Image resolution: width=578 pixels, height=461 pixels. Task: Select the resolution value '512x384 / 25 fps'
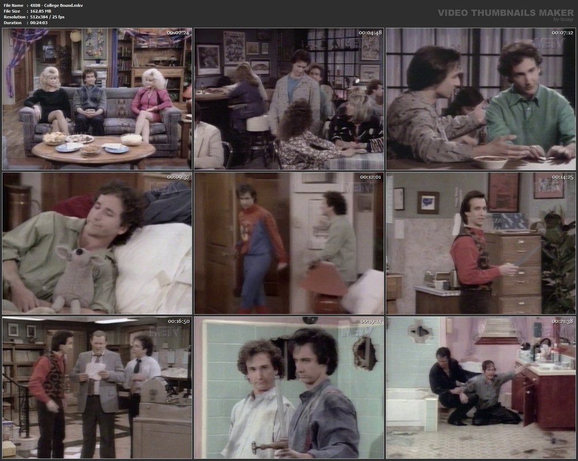pyautogui.click(x=47, y=17)
